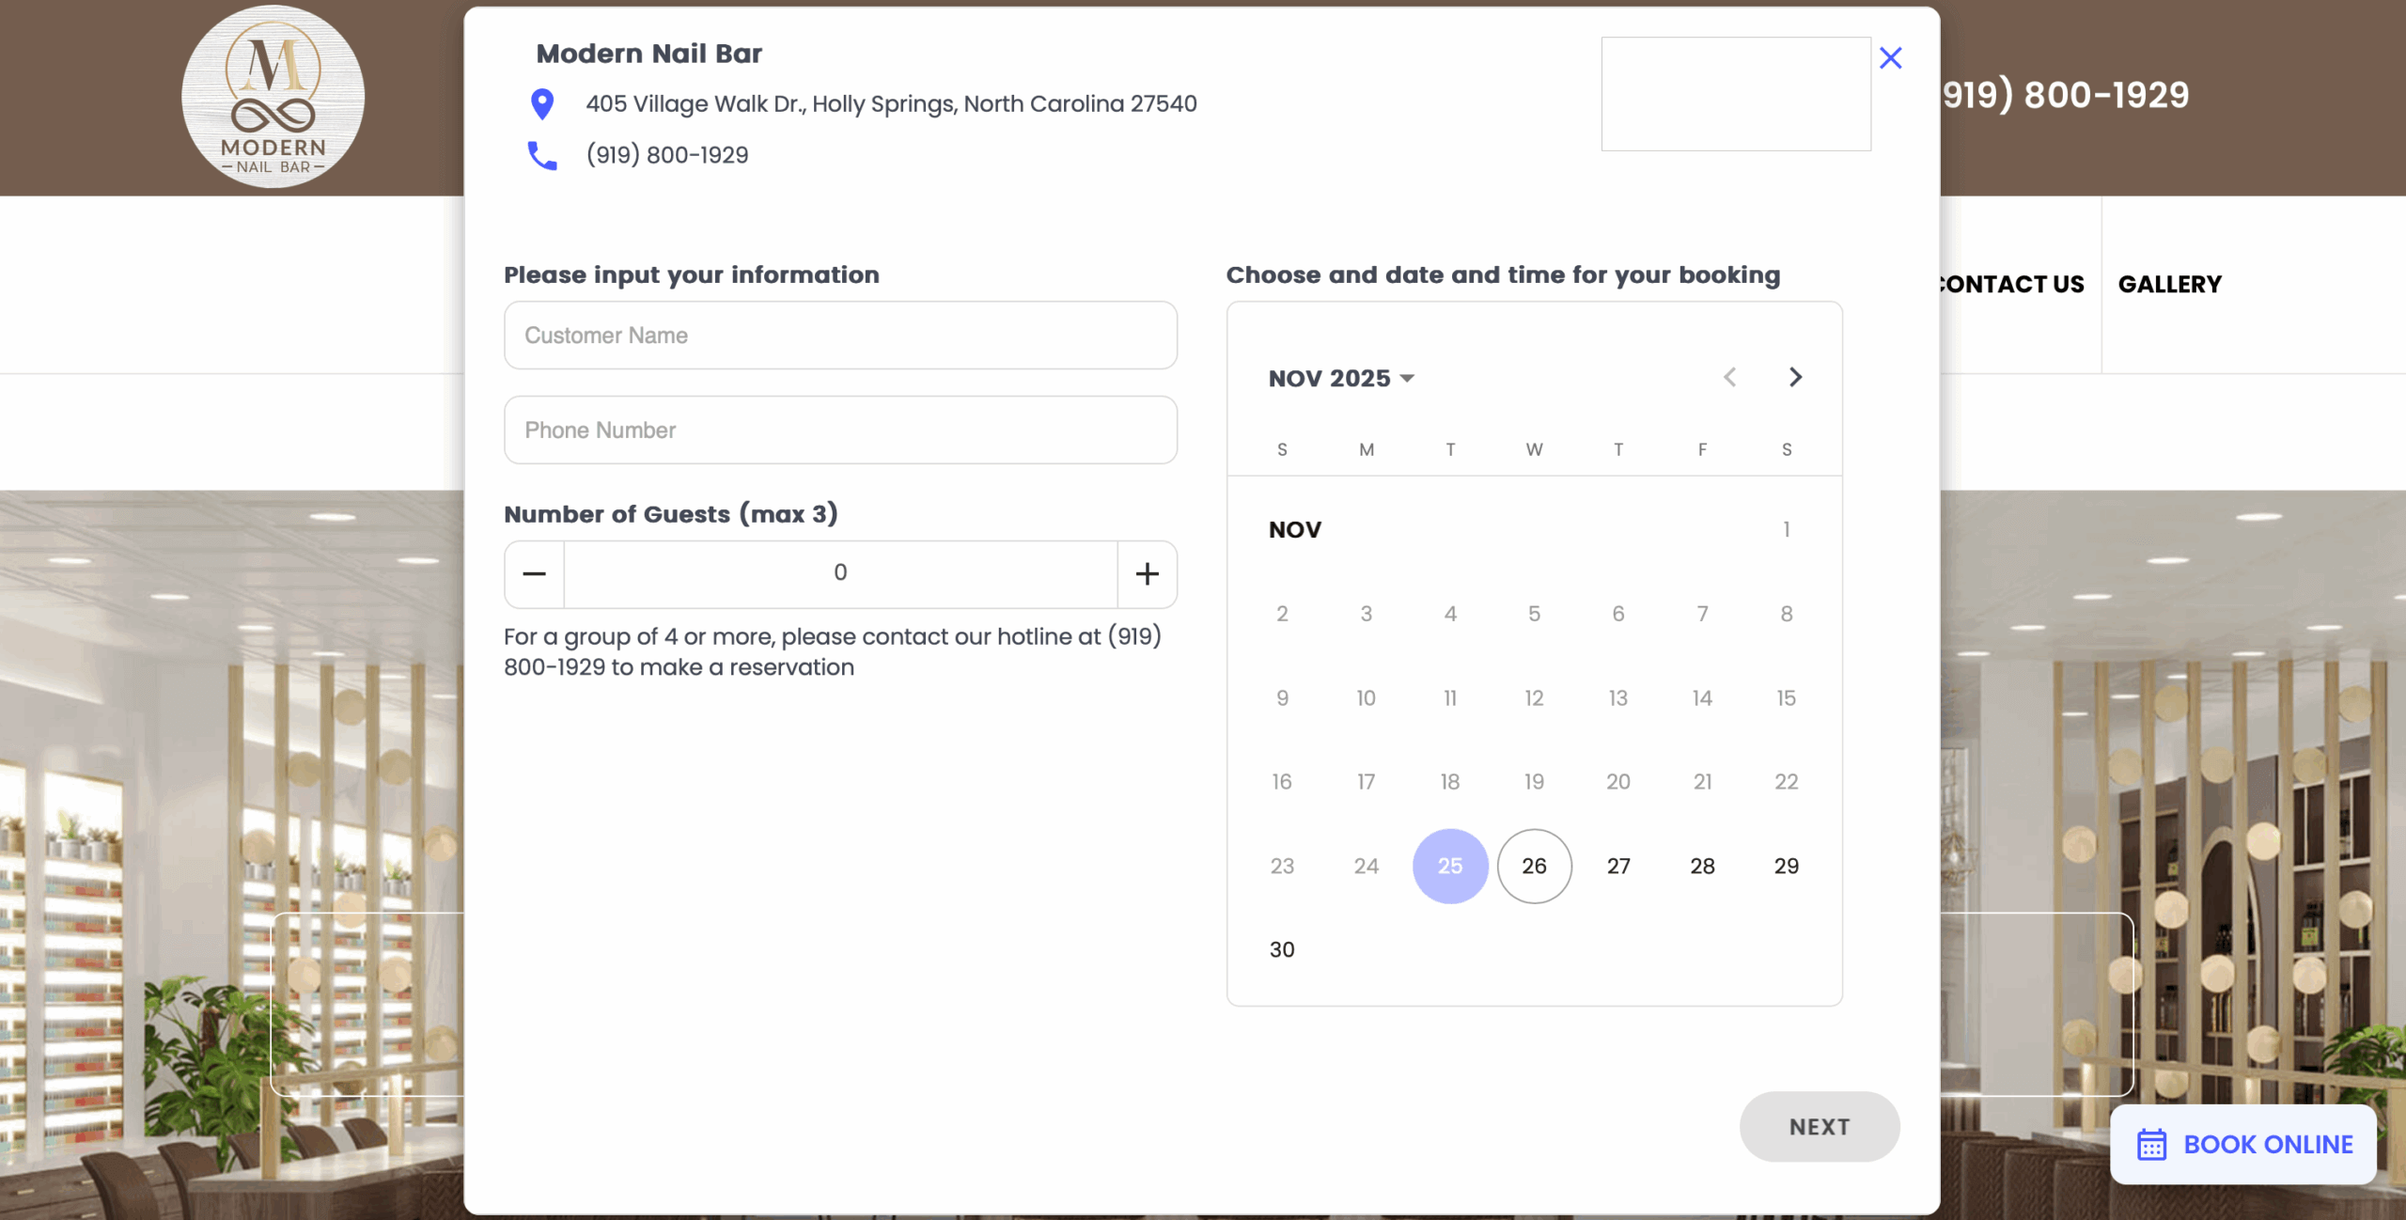Open the GALLERY menu item

[x=2169, y=284]
